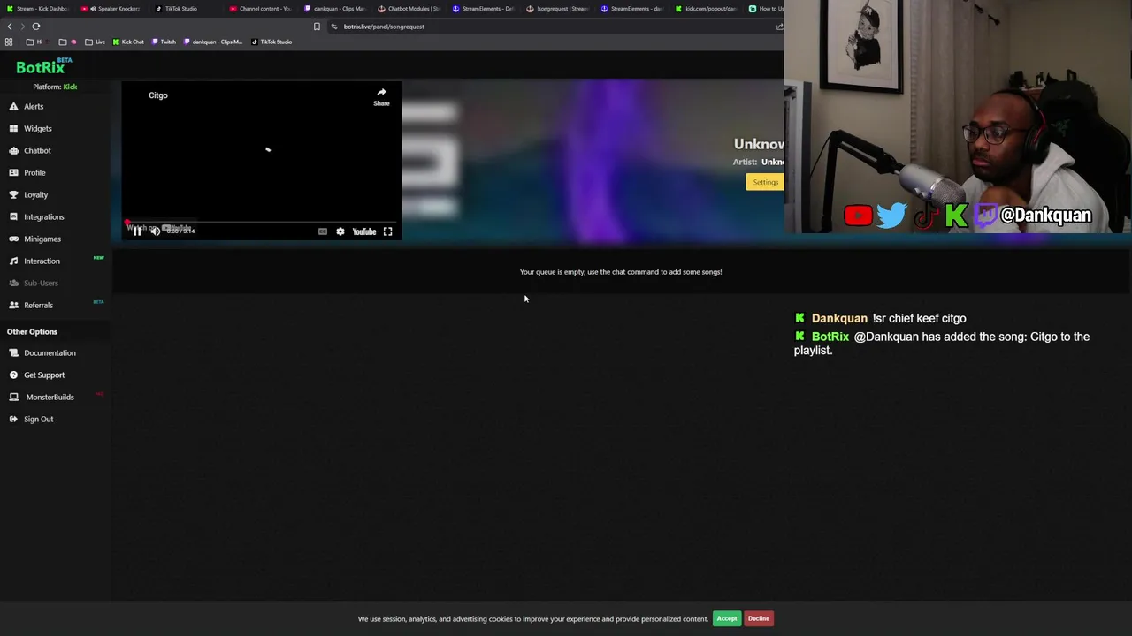
Task: Open YouTube player settings gear
Action: 340,231
